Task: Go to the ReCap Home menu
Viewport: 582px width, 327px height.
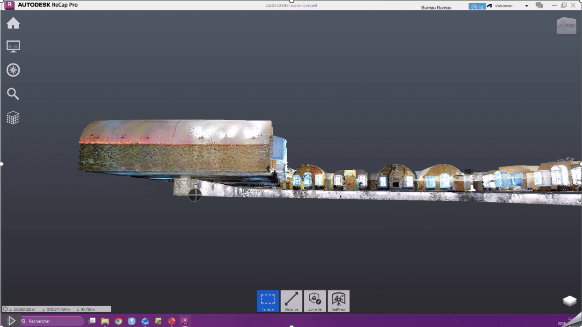Action: pyautogui.click(x=13, y=23)
